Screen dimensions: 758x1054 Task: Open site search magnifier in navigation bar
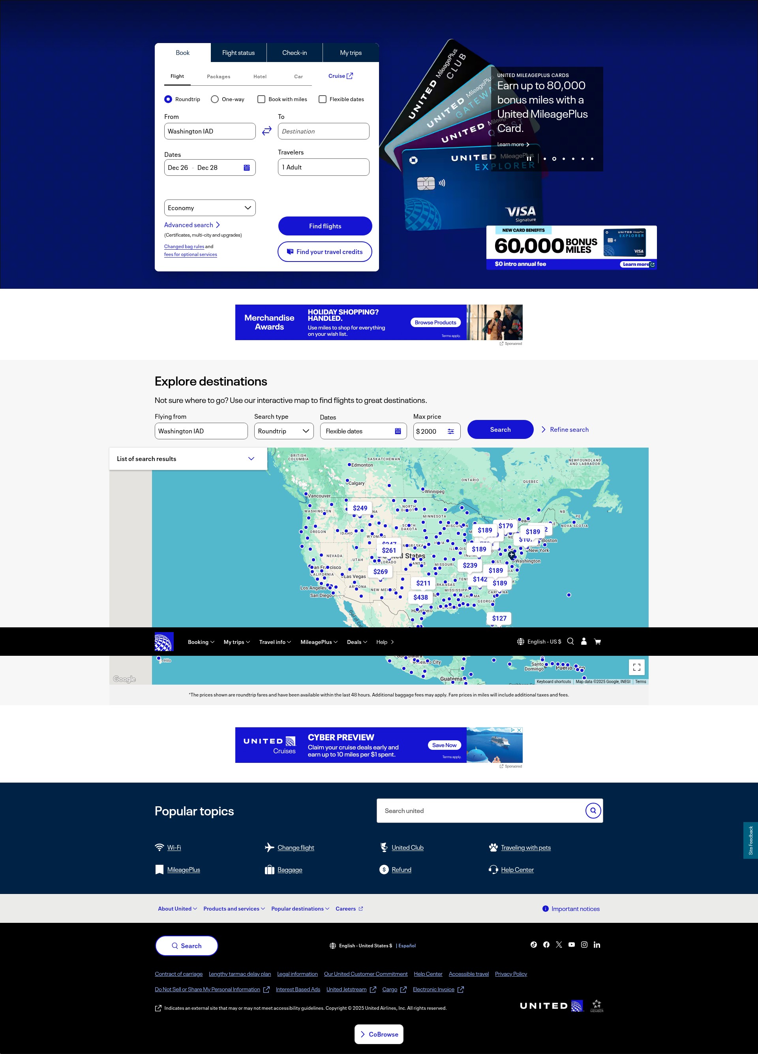(570, 641)
